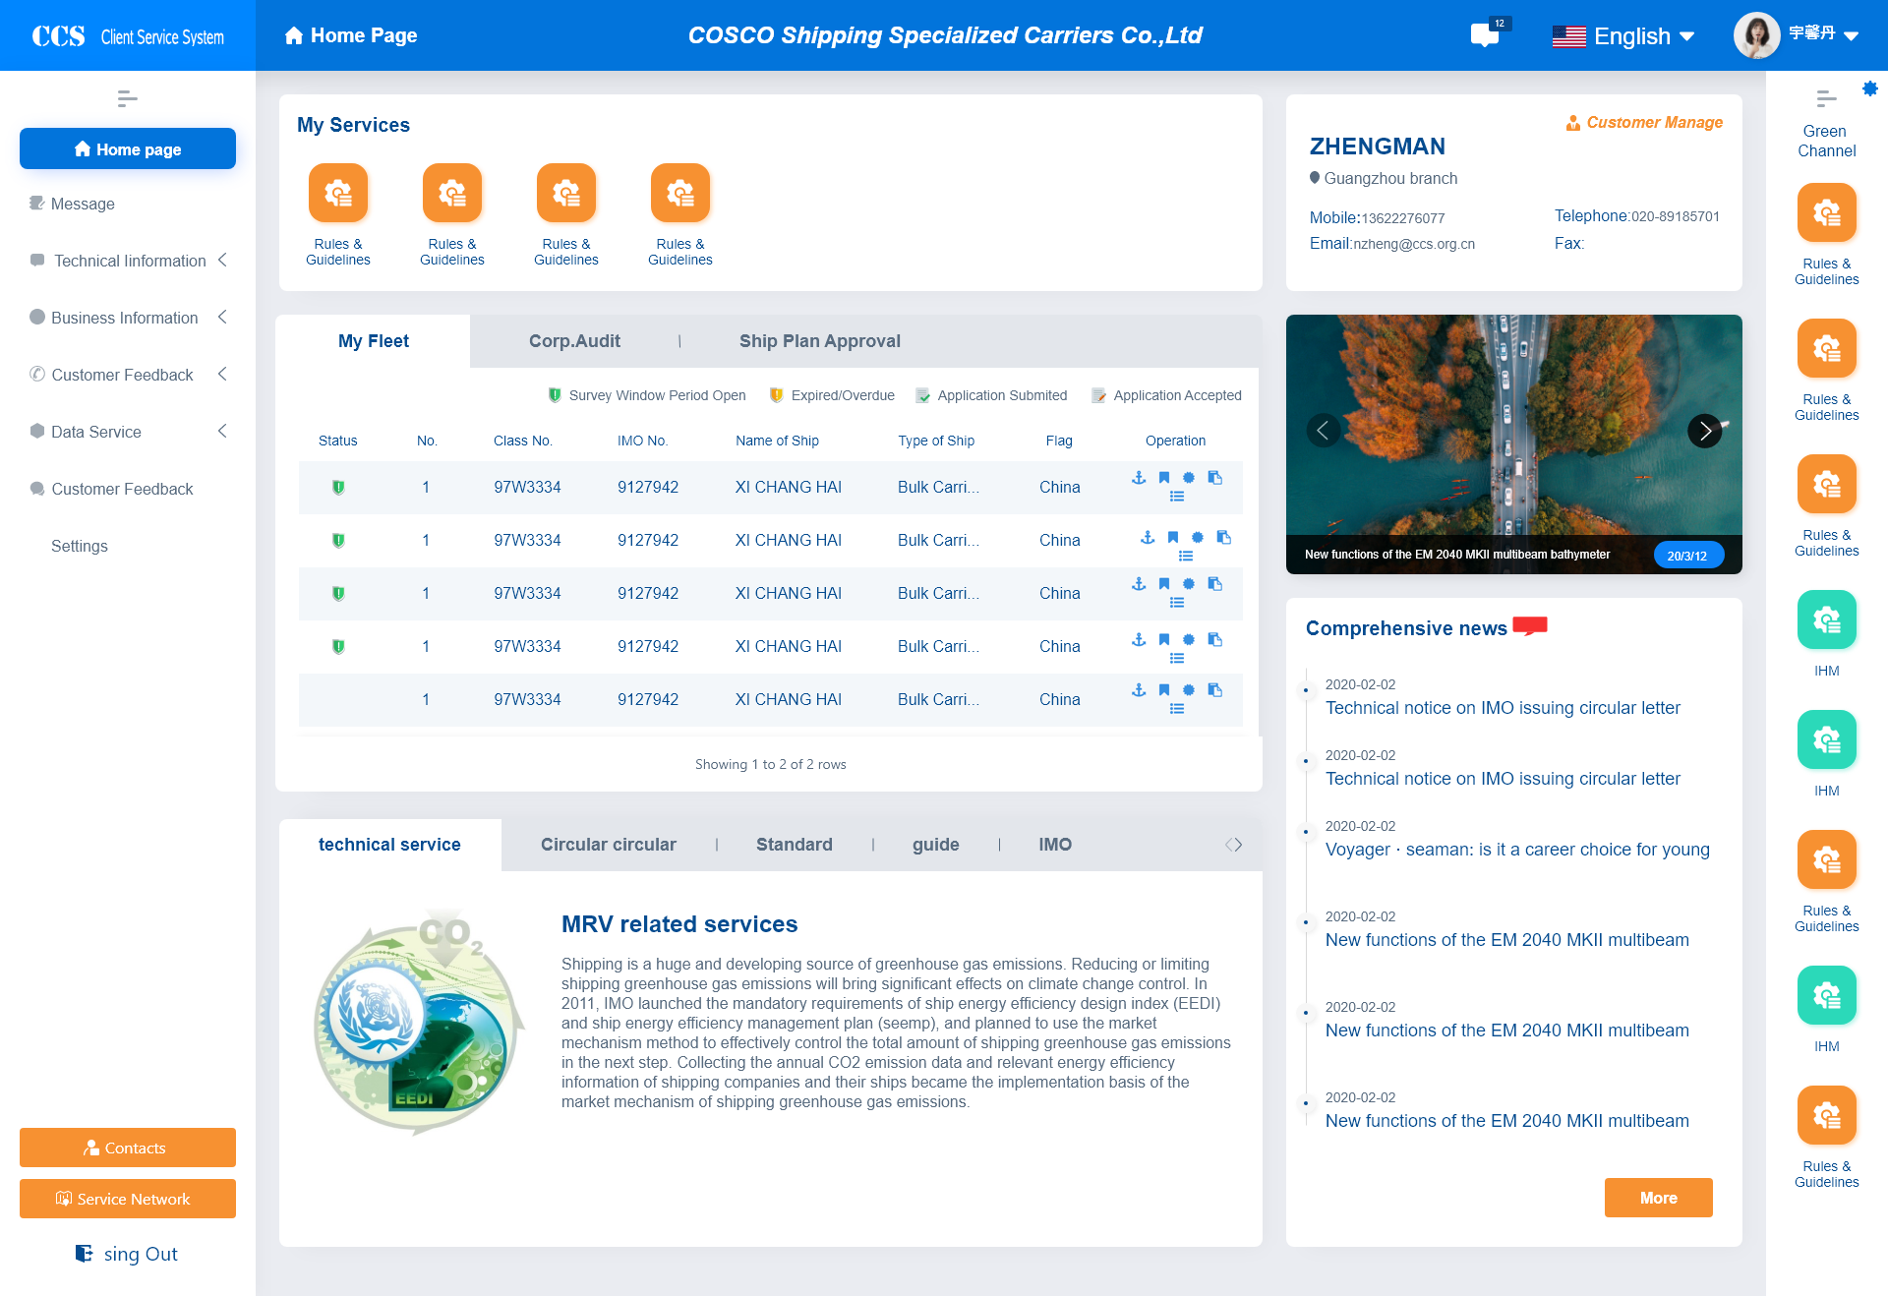Click the bookmark icon in last fleet row
Screen dimensions: 1888x1296
tap(1164, 690)
